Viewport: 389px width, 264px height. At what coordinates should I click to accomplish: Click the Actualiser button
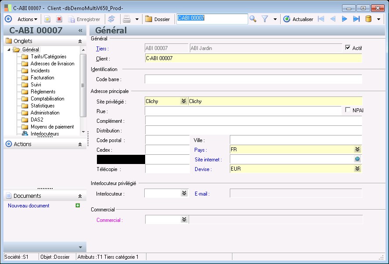click(298, 19)
